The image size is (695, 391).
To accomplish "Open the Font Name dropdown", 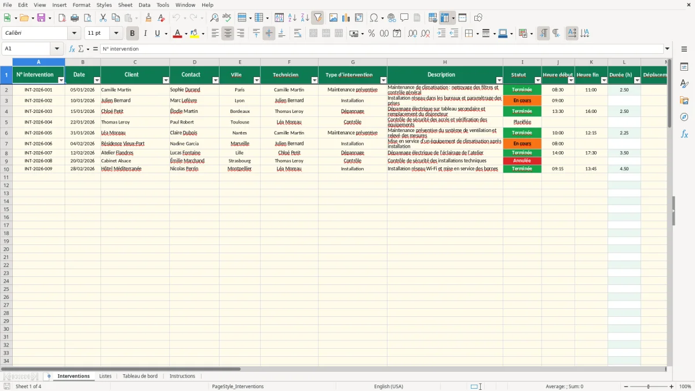I will (74, 34).
